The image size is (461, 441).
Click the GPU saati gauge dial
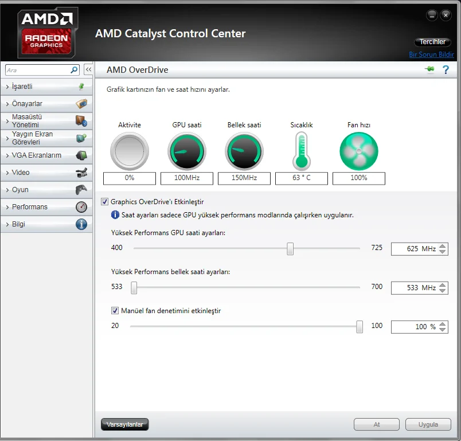point(187,151)
